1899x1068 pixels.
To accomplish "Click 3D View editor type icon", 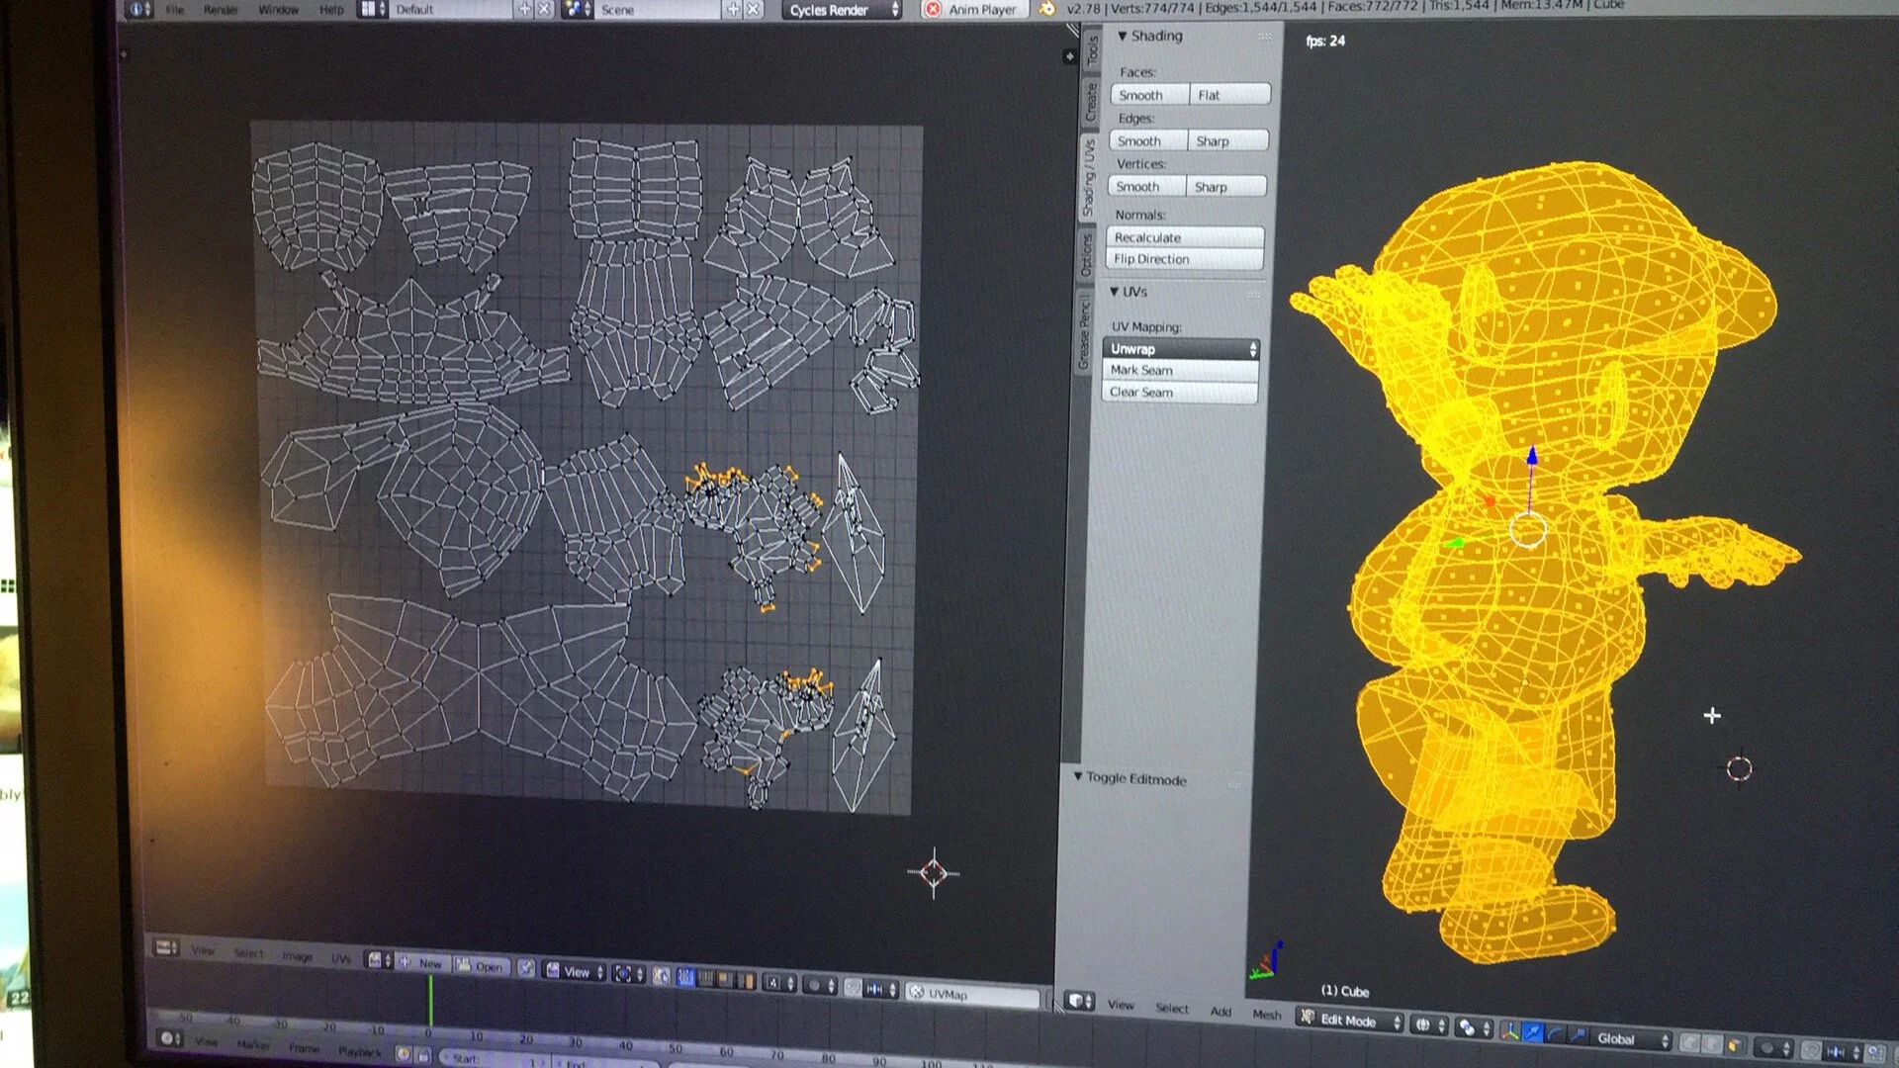I will click(1079, 1001).
